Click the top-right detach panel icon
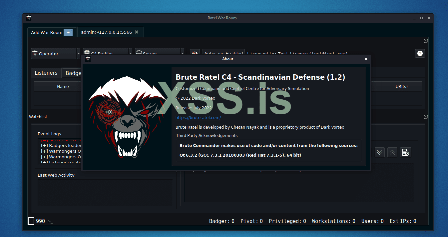 [426, 41]
